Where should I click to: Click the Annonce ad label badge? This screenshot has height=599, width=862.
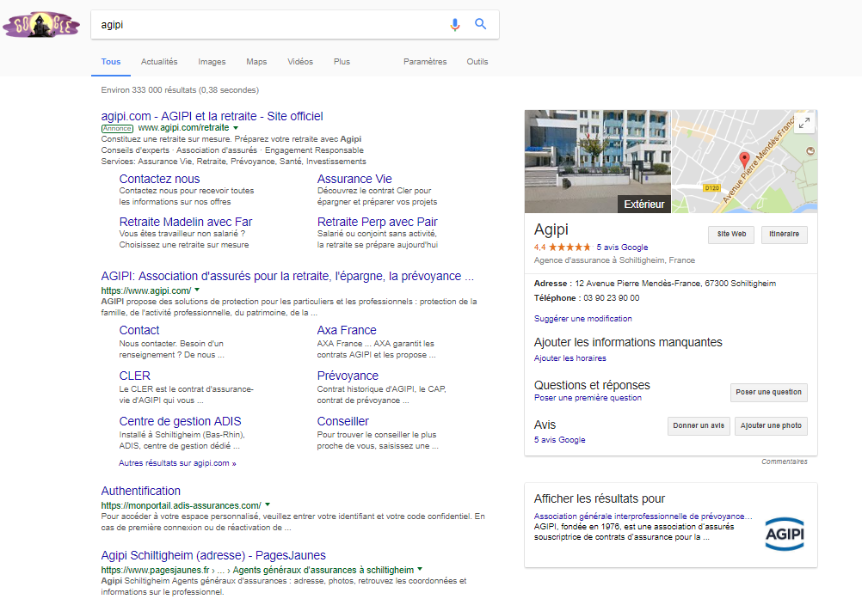[117, 128]
